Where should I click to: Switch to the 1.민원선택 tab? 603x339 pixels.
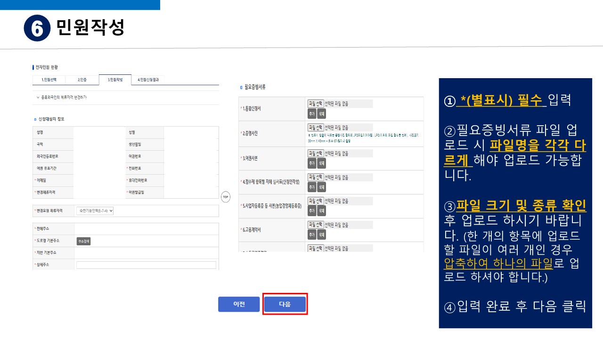pos(49,80)
